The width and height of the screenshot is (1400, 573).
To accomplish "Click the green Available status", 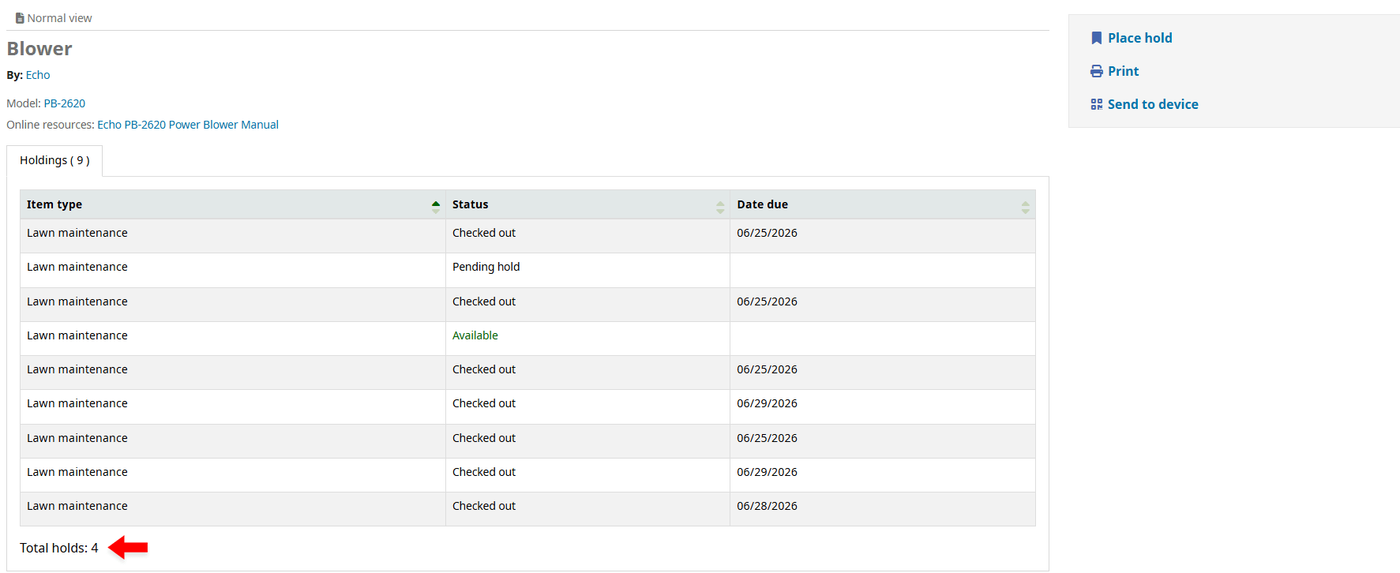I will point(475,335).
